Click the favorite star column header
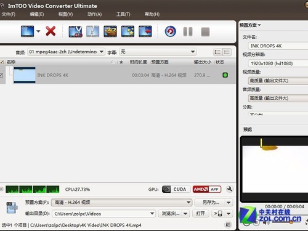 click(121, 62)
